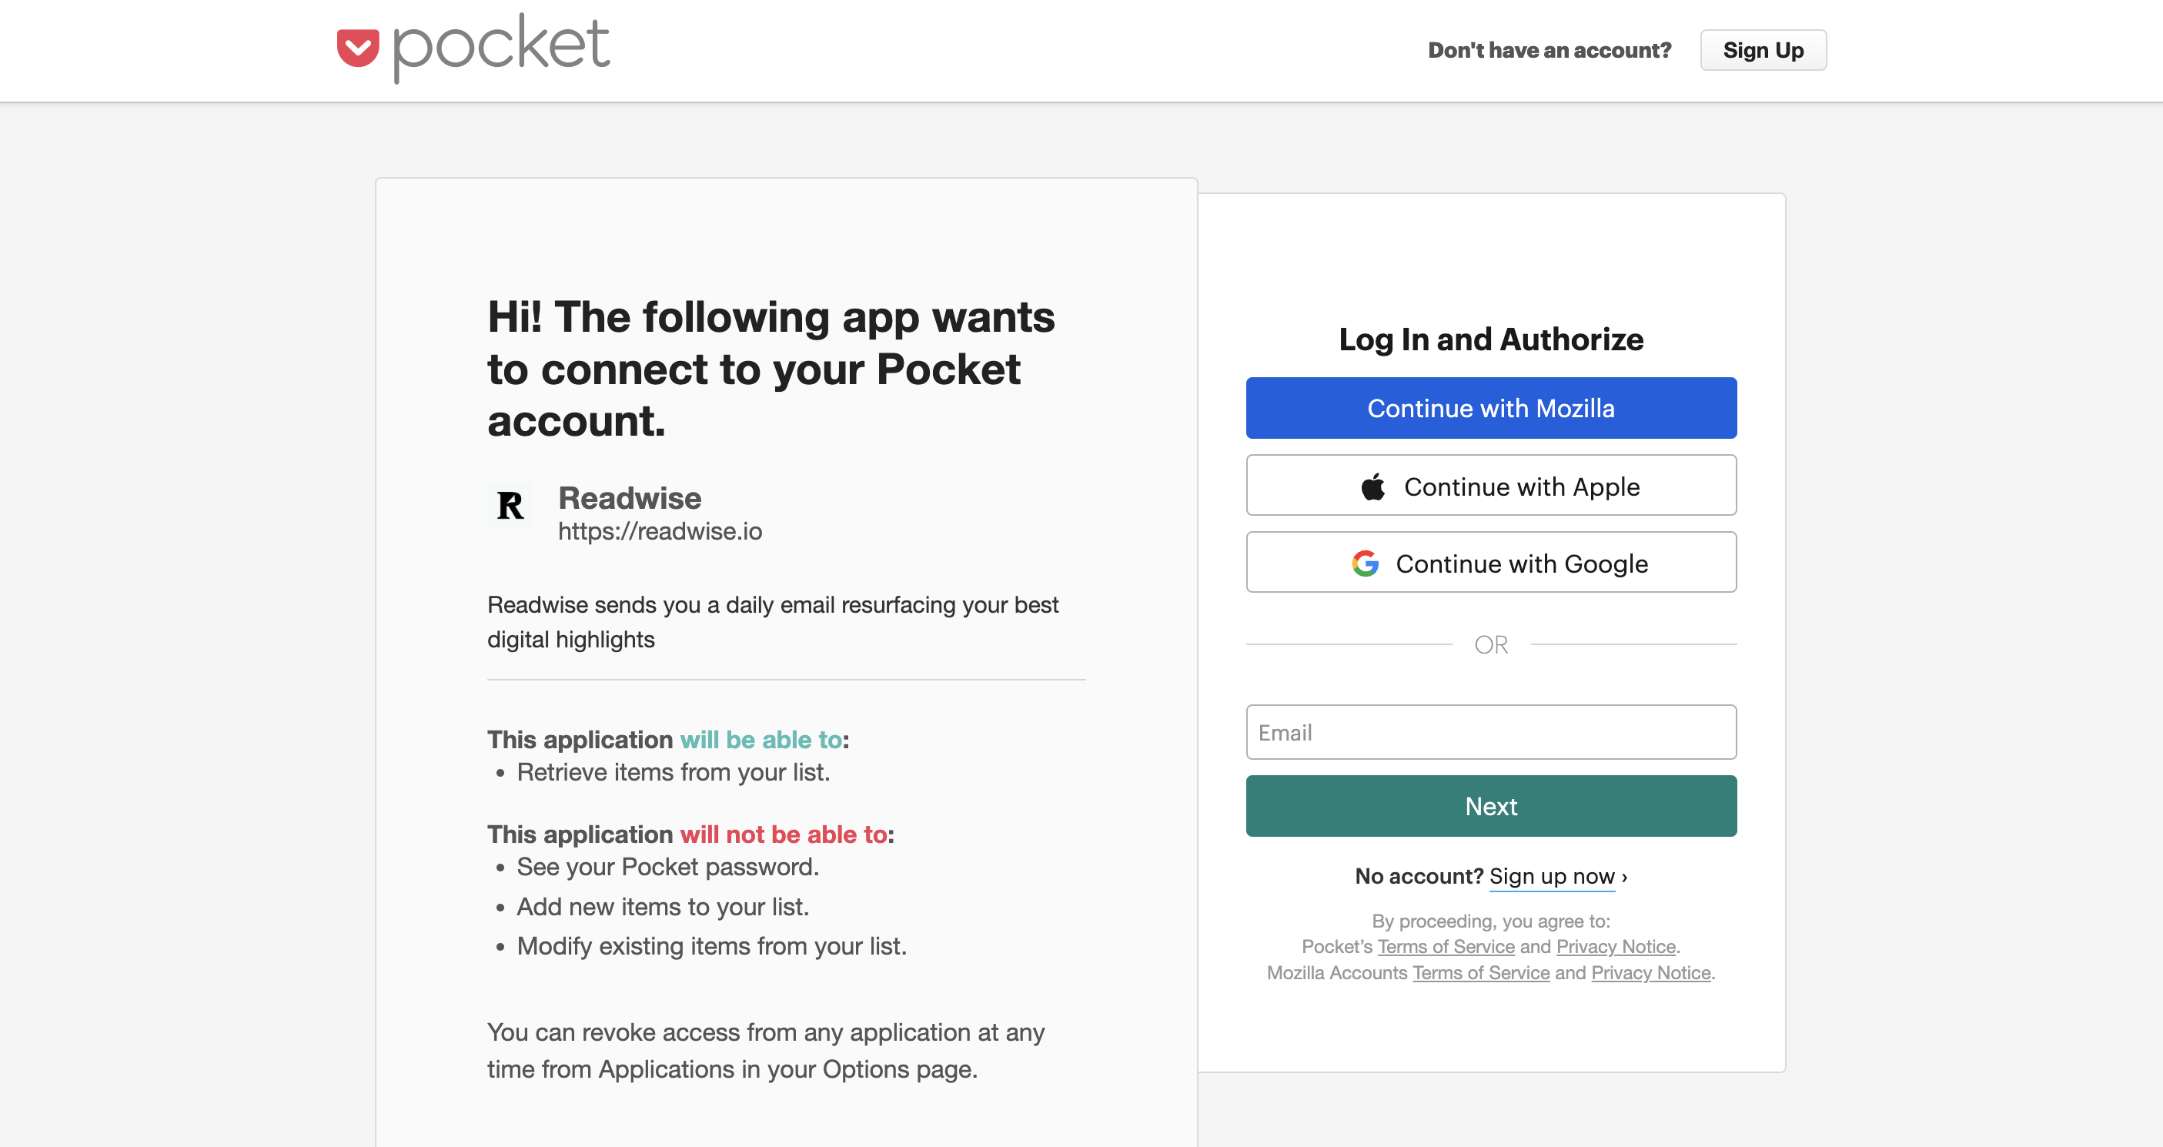
Task: Focus the Email input field
Action: tap(1491, 732)
